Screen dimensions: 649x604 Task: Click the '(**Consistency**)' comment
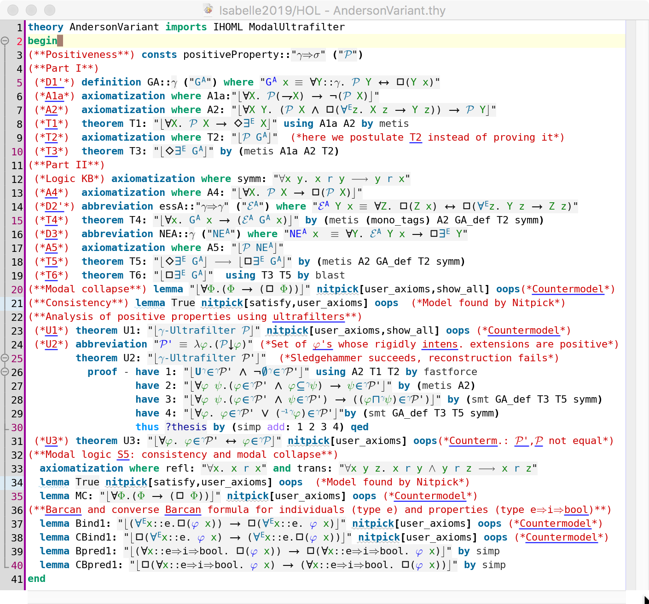click(x=78, y=303)
